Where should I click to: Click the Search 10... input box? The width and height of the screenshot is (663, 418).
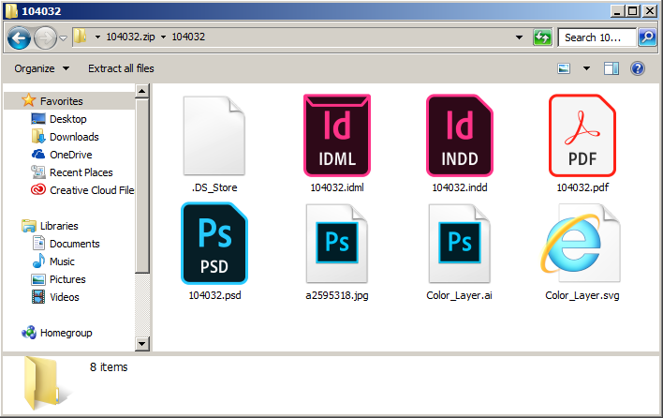coord(597,37)
